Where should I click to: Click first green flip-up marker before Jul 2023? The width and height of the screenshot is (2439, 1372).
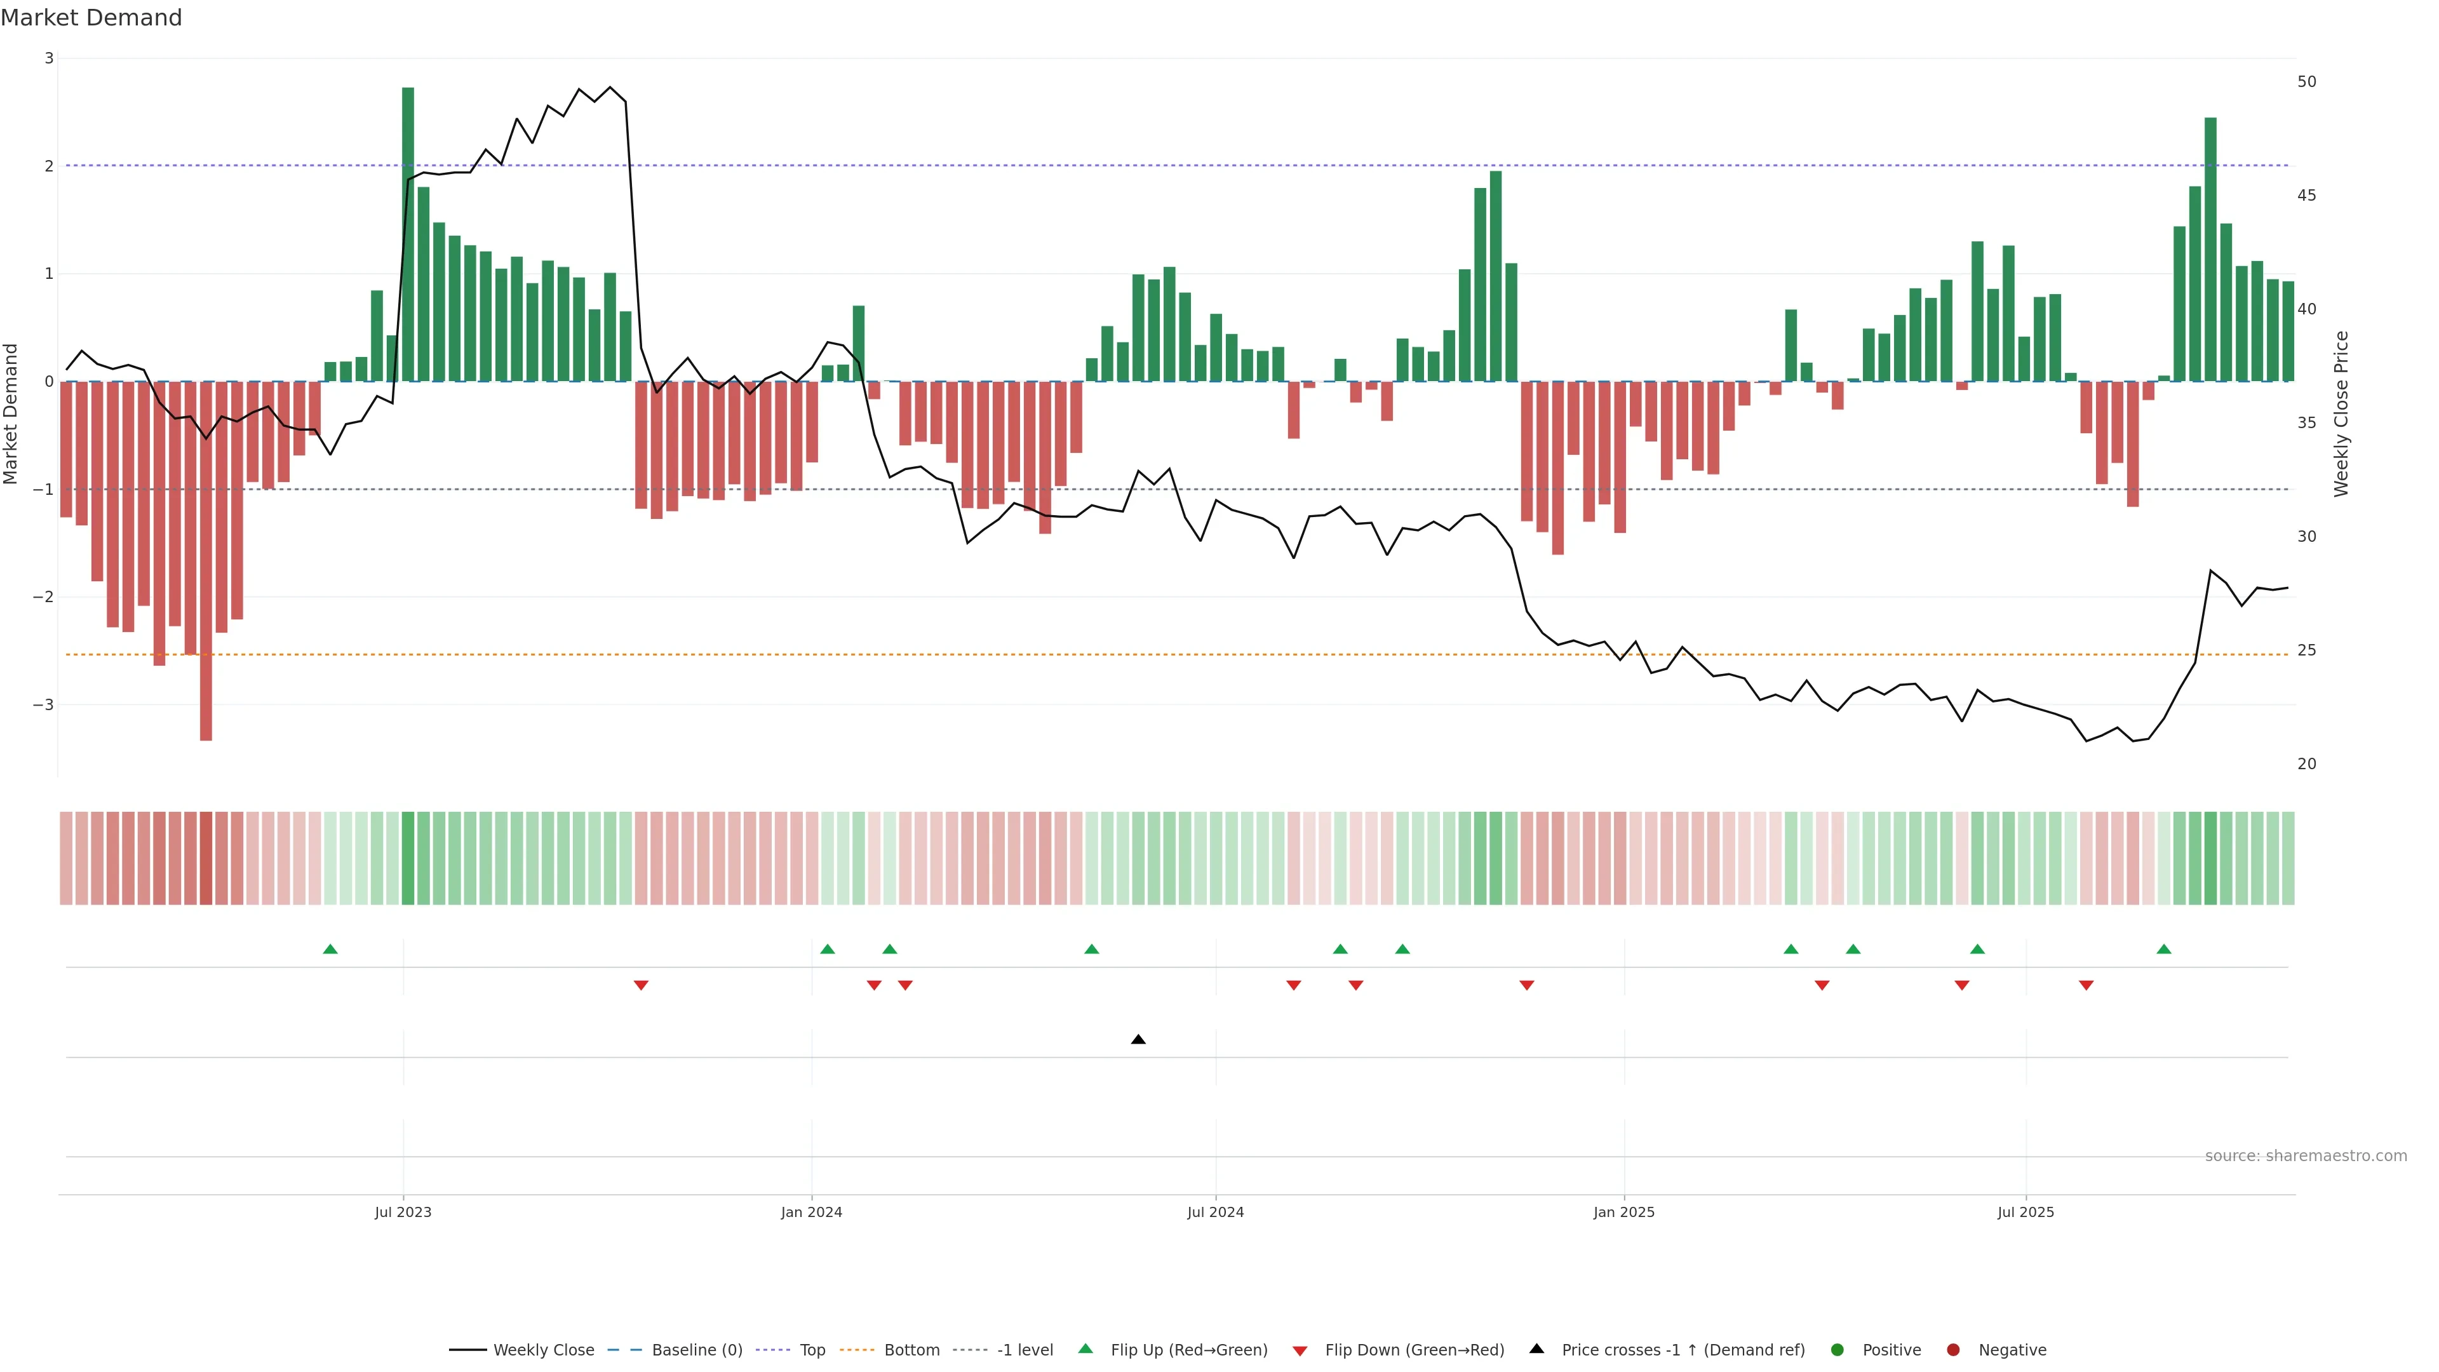[x=330, y=949]
